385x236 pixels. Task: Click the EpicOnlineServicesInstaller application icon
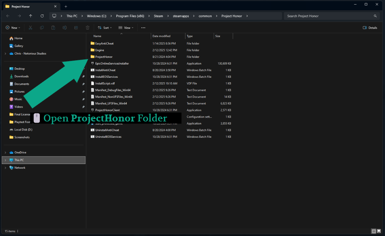(93, 63)
